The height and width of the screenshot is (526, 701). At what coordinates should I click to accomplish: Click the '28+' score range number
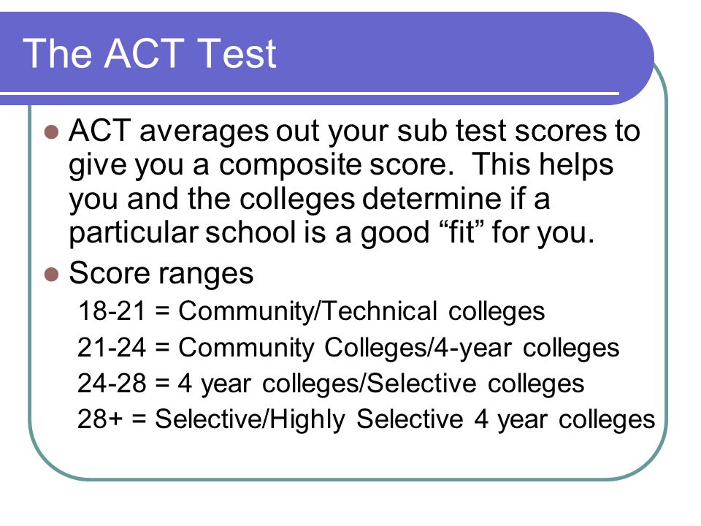(x=100, y=419)
